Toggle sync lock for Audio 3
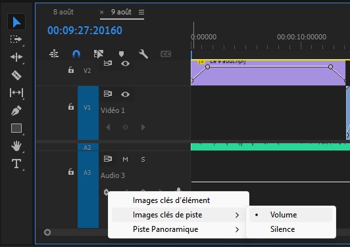350x247 pixels. [108, 159]
